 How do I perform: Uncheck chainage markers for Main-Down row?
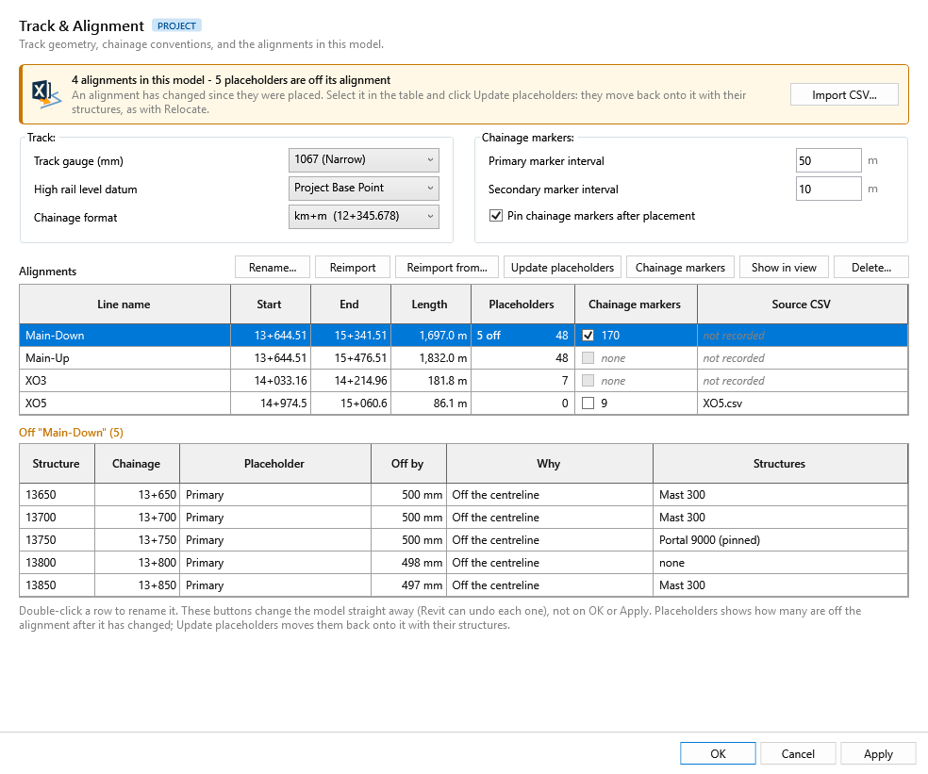tap(588, 336)
